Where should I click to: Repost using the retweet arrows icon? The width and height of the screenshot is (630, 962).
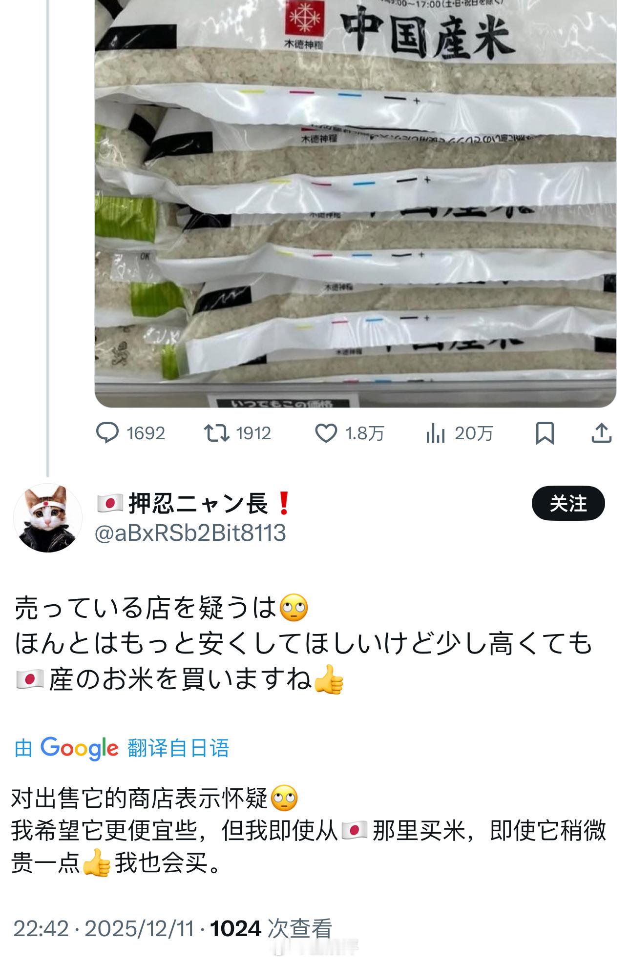217,433
